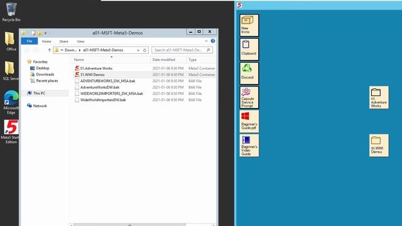
Task: Select the New Icons tool in Meta5
Action: click(x=249, y=25)
